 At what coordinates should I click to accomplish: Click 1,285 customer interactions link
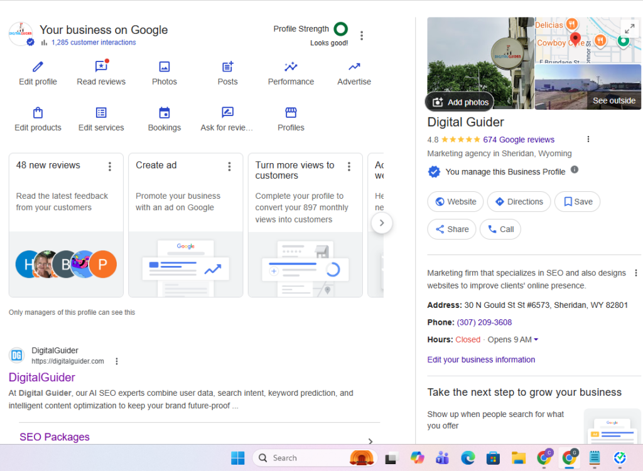(x=94, y=42)
